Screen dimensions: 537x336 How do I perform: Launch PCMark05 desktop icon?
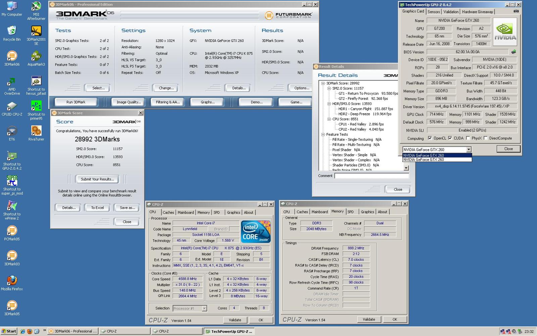point(12,233)
